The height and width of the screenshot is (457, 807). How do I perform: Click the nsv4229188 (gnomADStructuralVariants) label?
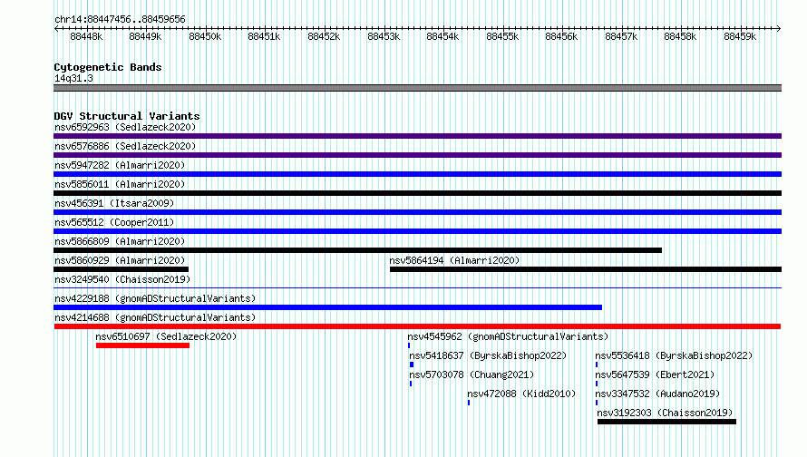click(x=155, y=298)
